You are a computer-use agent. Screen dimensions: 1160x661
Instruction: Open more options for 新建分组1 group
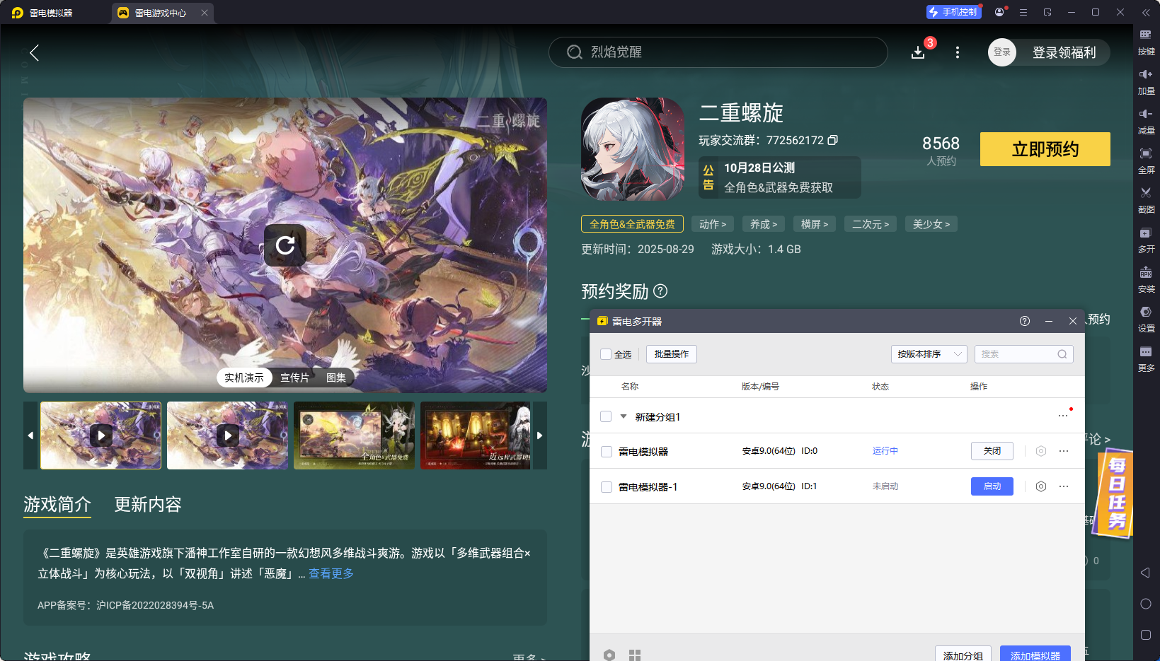point(1063,416)
